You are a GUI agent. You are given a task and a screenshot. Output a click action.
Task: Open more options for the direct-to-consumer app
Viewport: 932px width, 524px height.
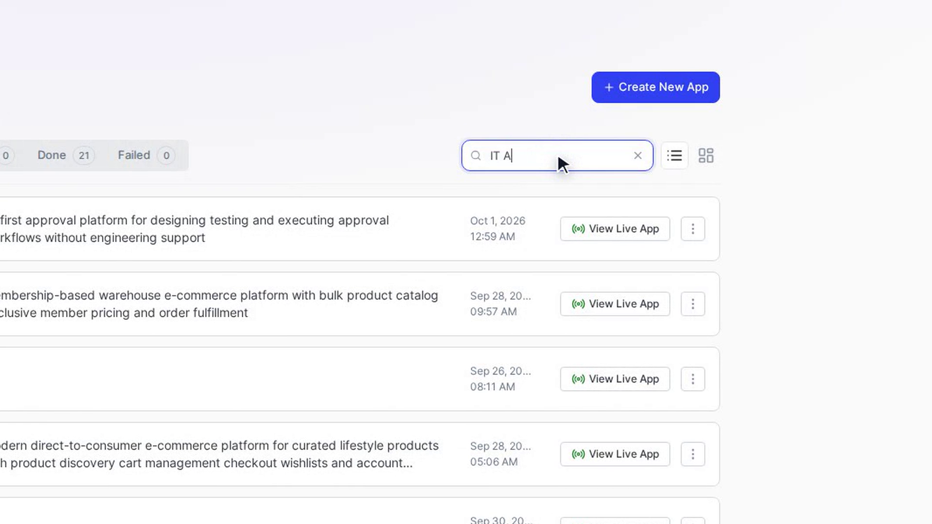click(693, 454)
